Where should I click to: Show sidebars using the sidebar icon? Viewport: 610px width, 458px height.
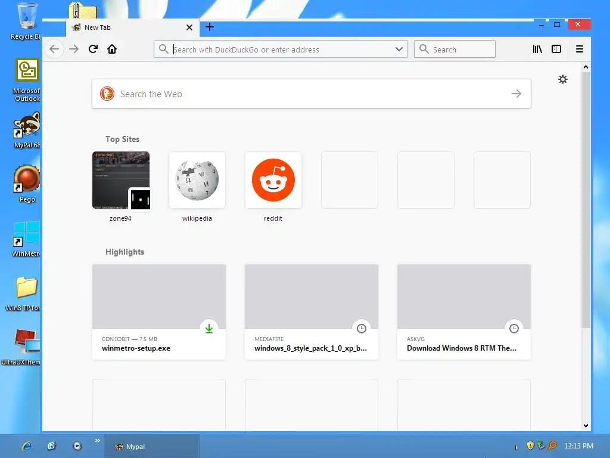[556, 49]
